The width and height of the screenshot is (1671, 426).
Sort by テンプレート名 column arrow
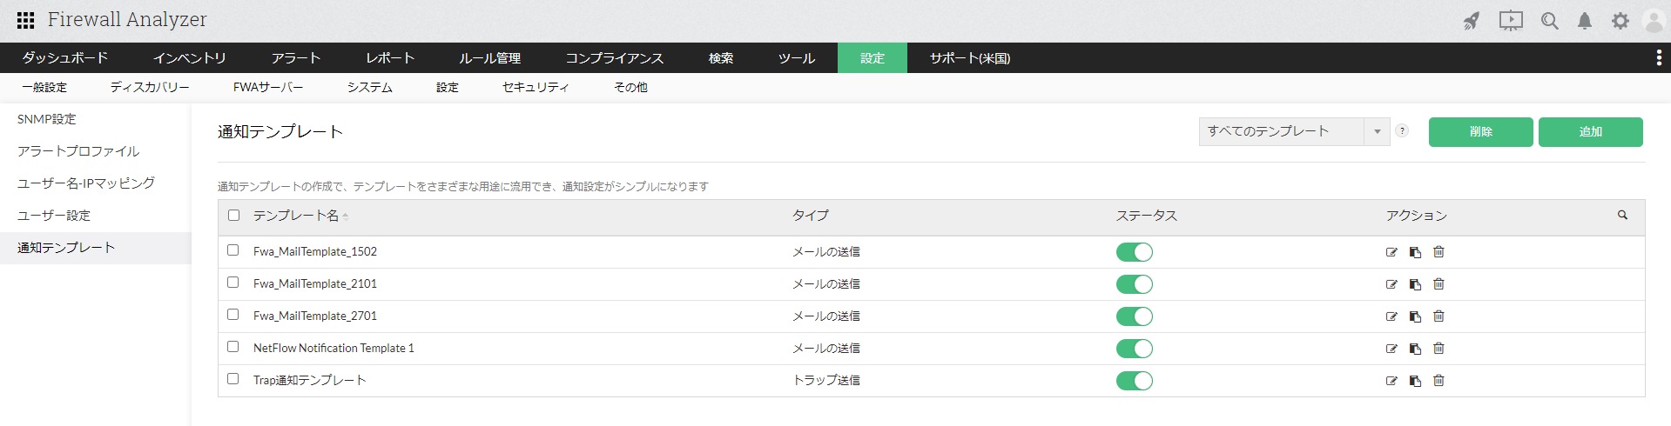[346, 216]
